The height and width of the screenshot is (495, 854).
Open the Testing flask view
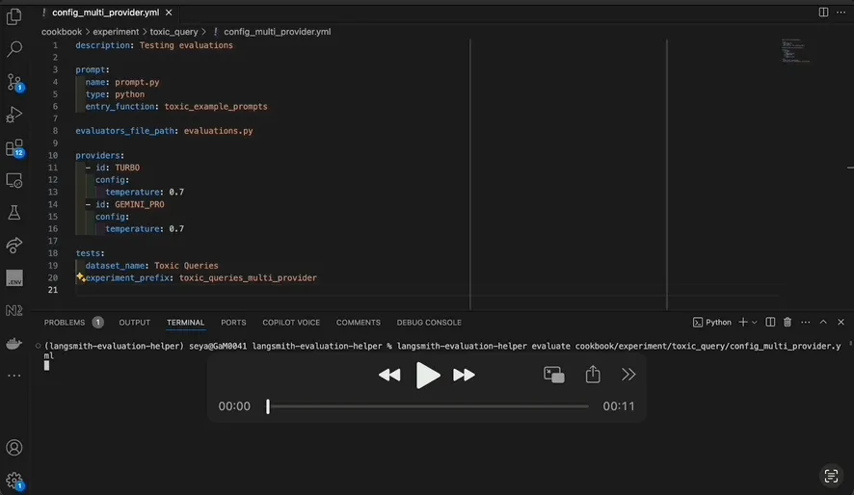pos(14,212)
